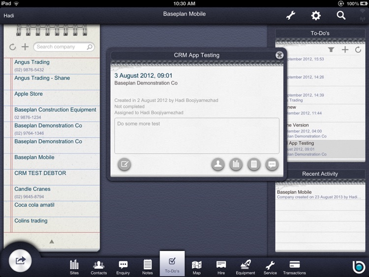Open the Hire tab

point(221,267)
